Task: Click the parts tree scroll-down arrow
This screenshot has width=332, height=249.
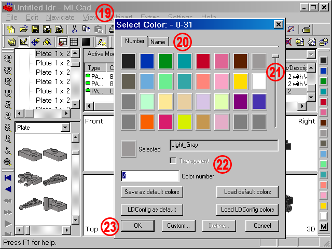Action: [75, 104]
